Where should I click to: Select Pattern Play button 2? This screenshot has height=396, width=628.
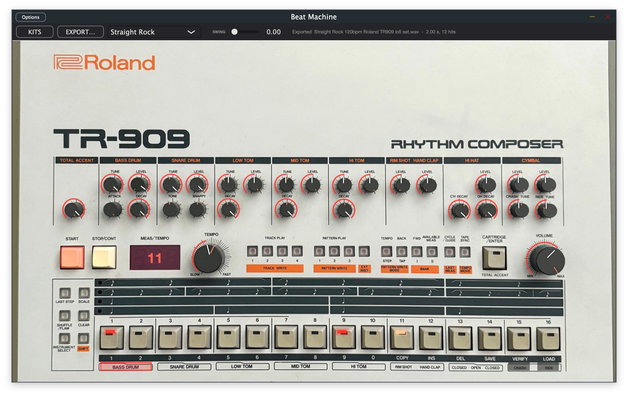coord(334,251)
